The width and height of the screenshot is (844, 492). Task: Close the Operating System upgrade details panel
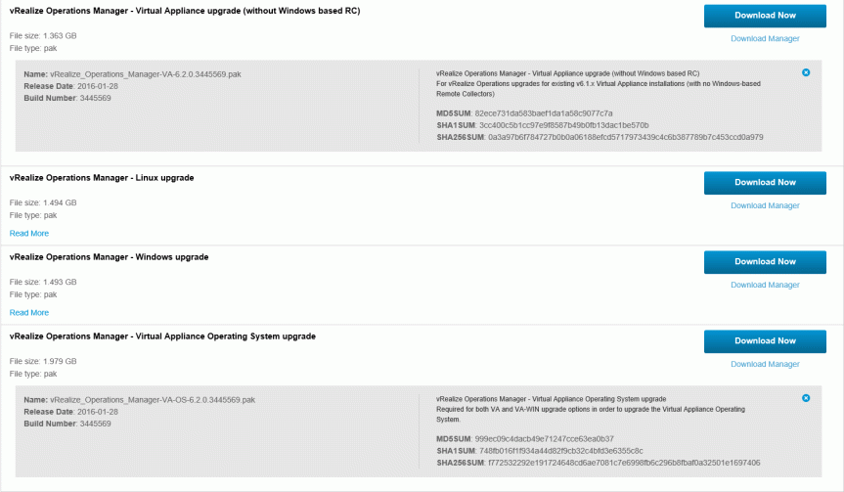(805, 398)
